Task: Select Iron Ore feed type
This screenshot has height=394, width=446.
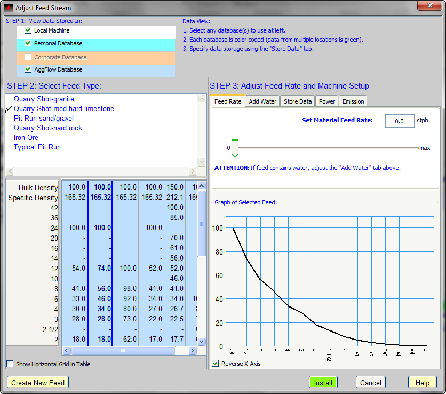Action: pyautogui.click(x=26, y=138)
